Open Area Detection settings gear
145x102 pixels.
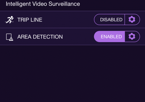point(132,36)
